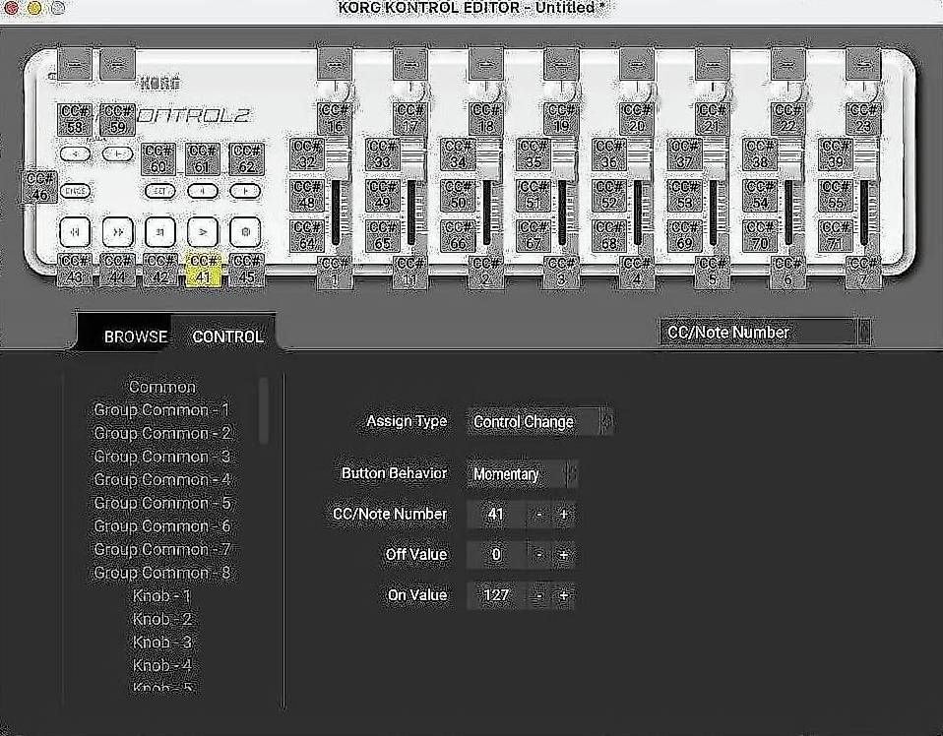Select the Marker Set button under CC#60
943x736 pixels.
[x=160, y=191]
